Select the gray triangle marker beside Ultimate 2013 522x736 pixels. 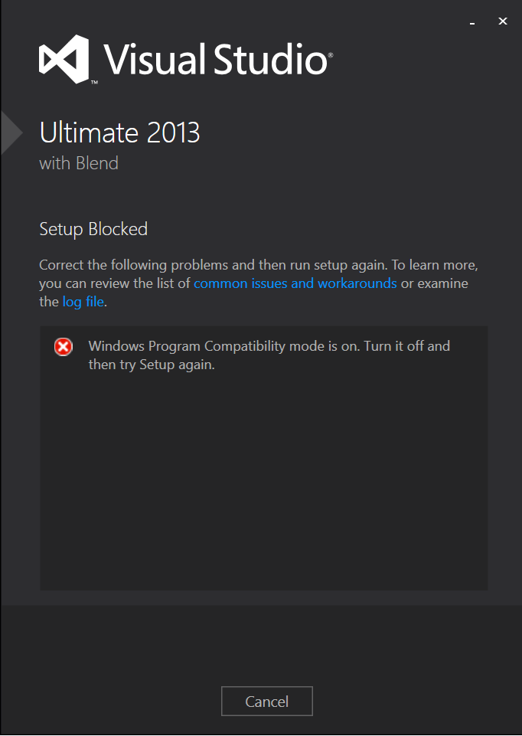click(x=11, y=132)
